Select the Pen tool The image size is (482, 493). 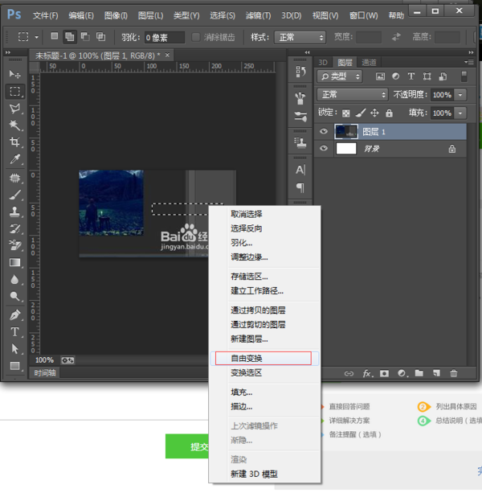pyautogui.click(x=14, y=315)
